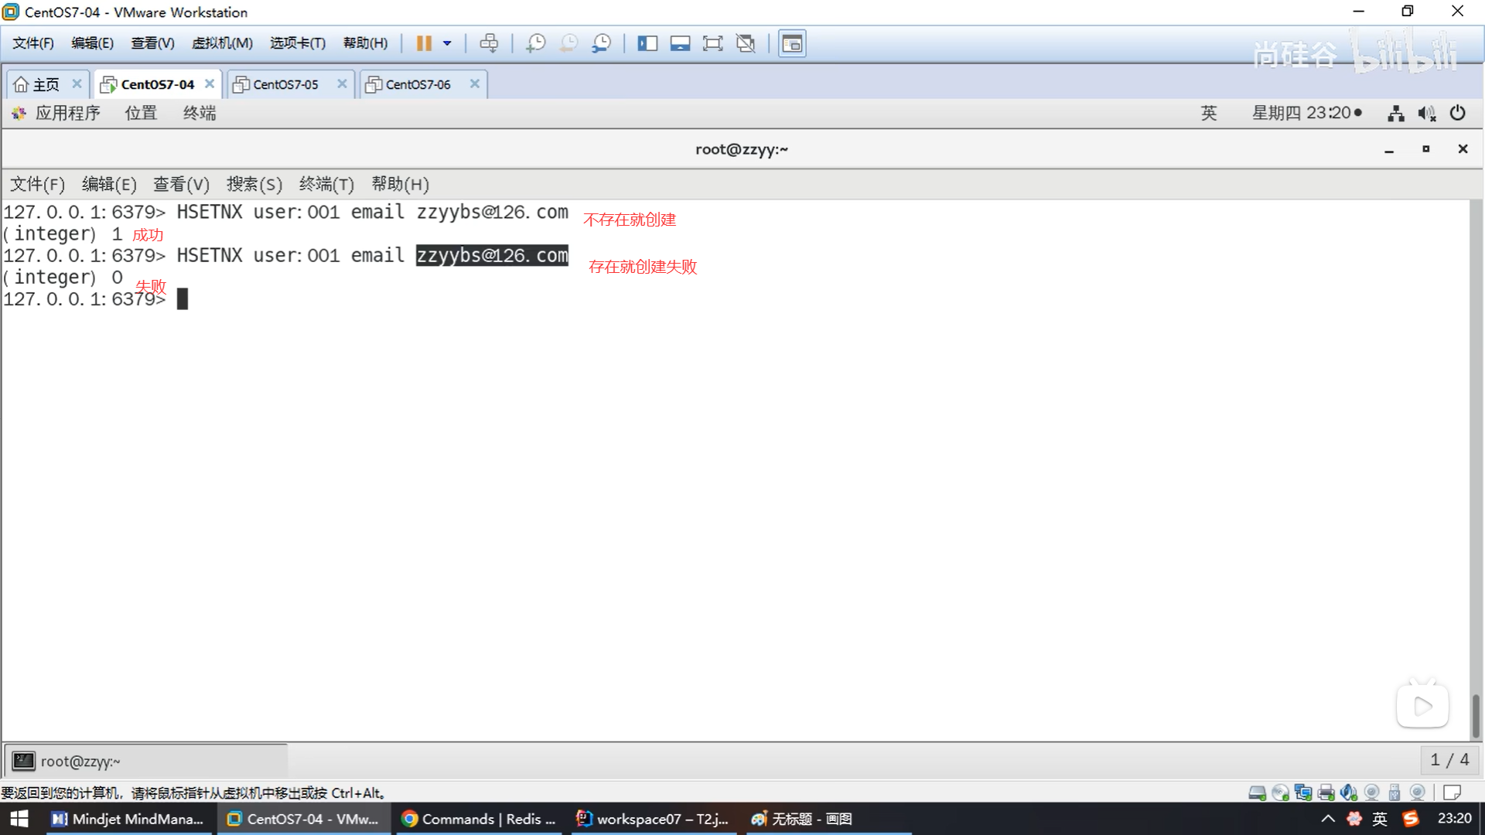Toggle the library sidebar view icon

[x=647, y=43]
